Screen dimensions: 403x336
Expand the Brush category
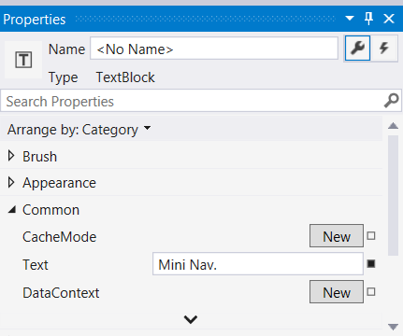(11, 156)
